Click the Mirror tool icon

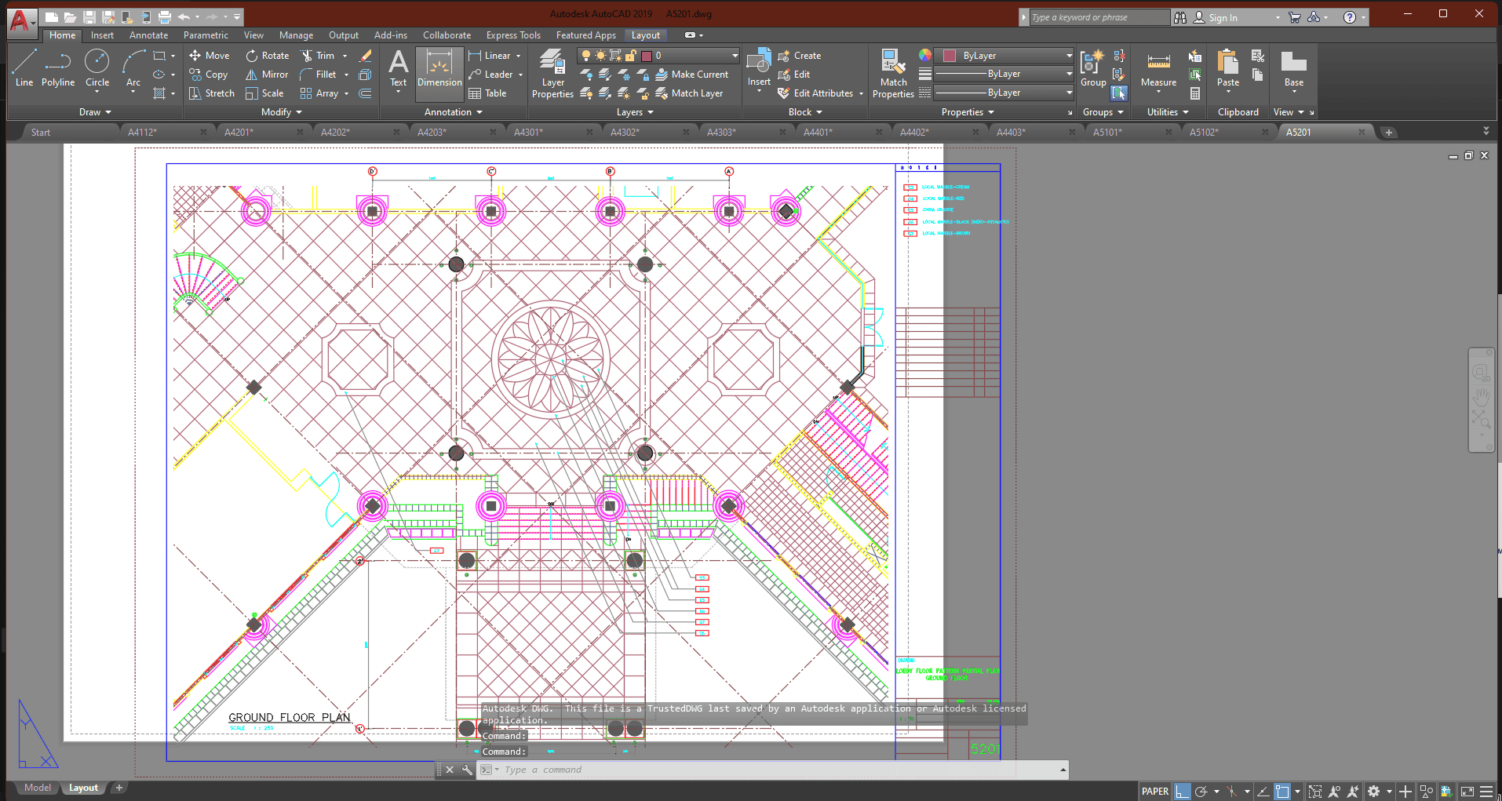[x=252, y=75]
